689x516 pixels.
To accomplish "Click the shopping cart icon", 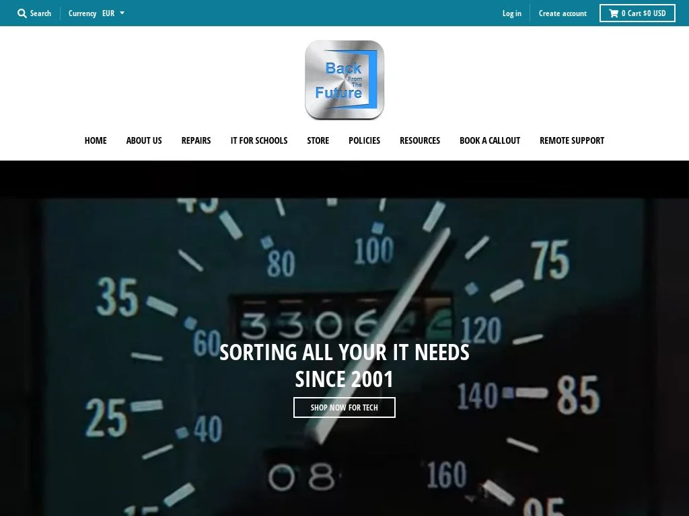I will 614,13.
